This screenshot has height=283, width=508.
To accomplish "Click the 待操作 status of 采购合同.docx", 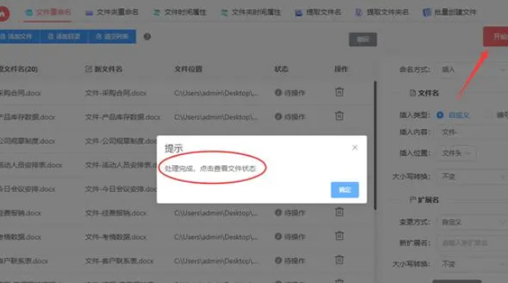I will [295, 93].
